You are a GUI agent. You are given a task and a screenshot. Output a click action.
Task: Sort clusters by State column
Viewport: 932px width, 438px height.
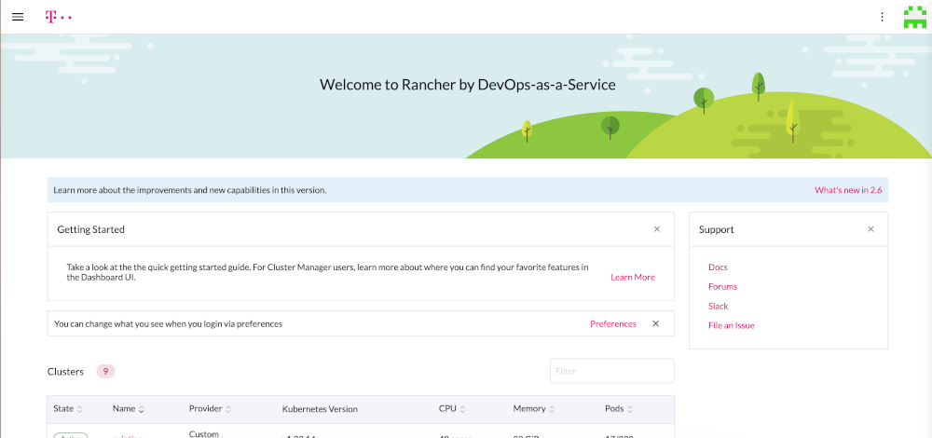(68, 409)
